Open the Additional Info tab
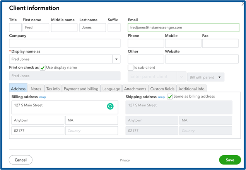Screen dimensions: 246x170 (x=191, y=88)
